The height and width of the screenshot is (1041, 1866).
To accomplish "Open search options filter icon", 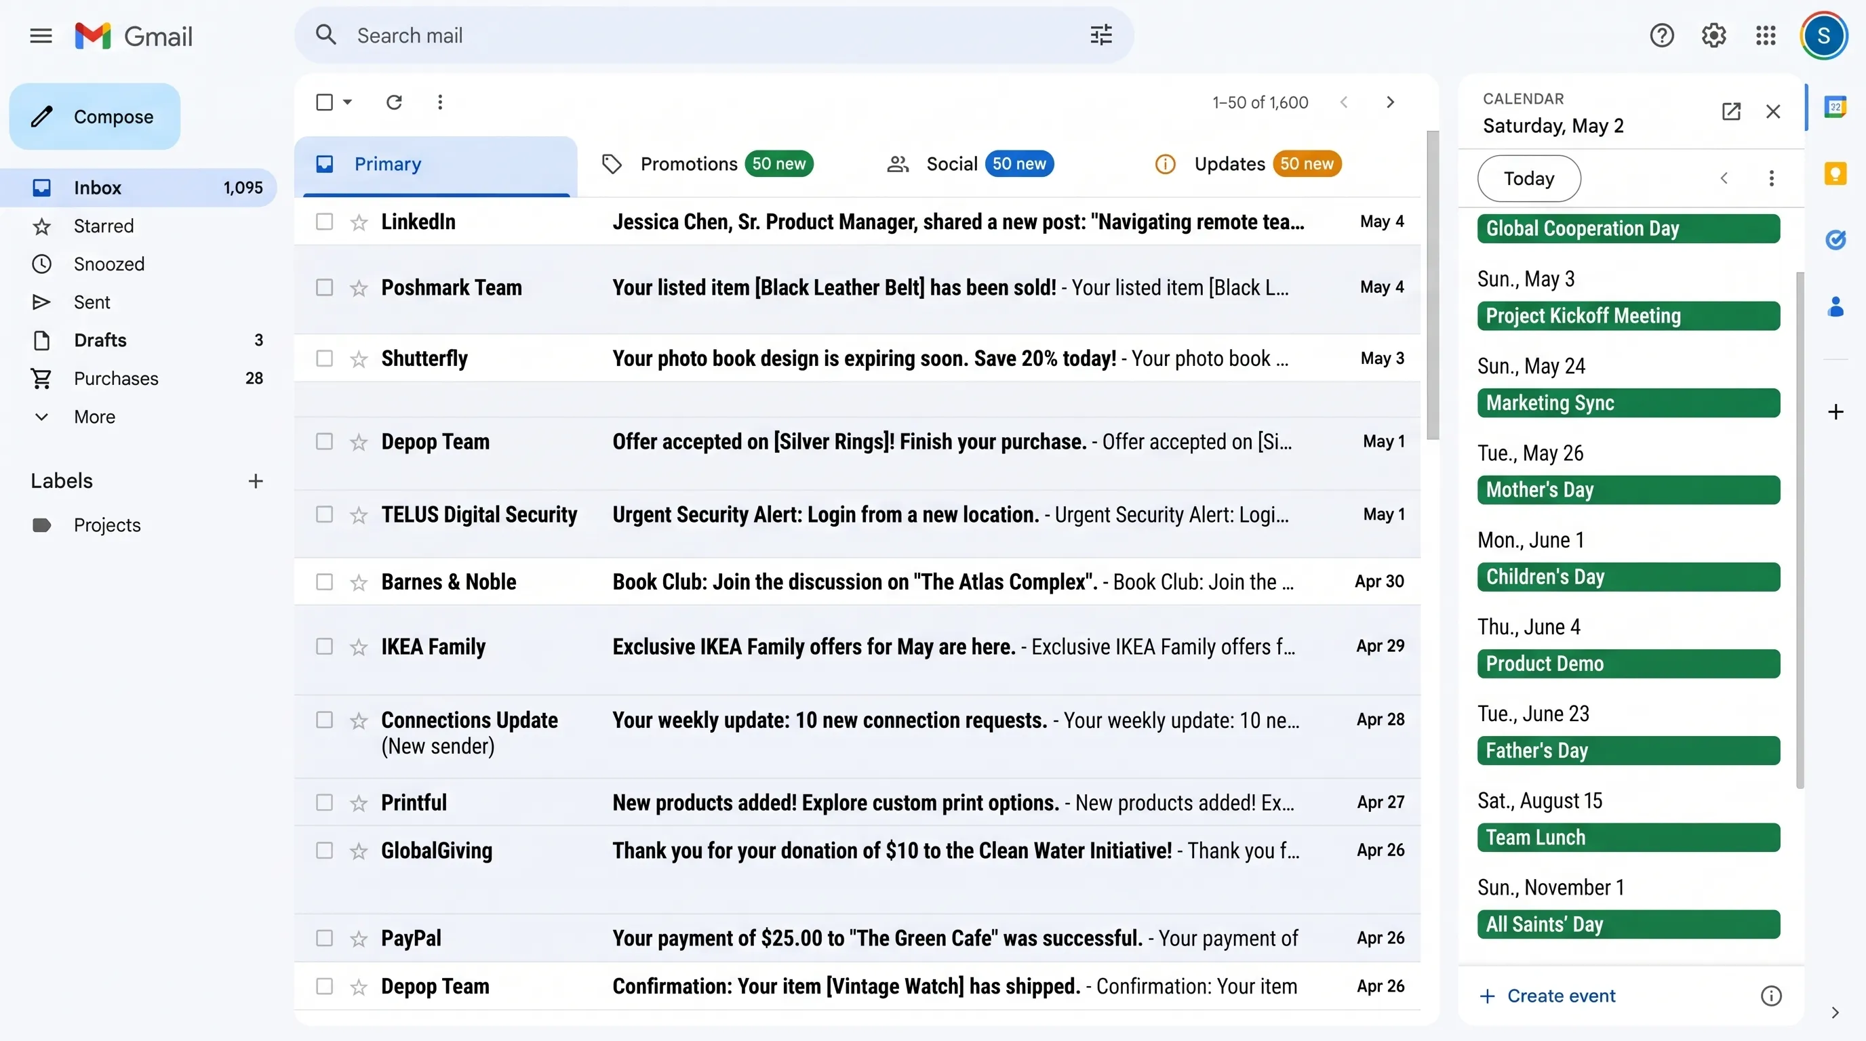I will [x=1101, y=35].
